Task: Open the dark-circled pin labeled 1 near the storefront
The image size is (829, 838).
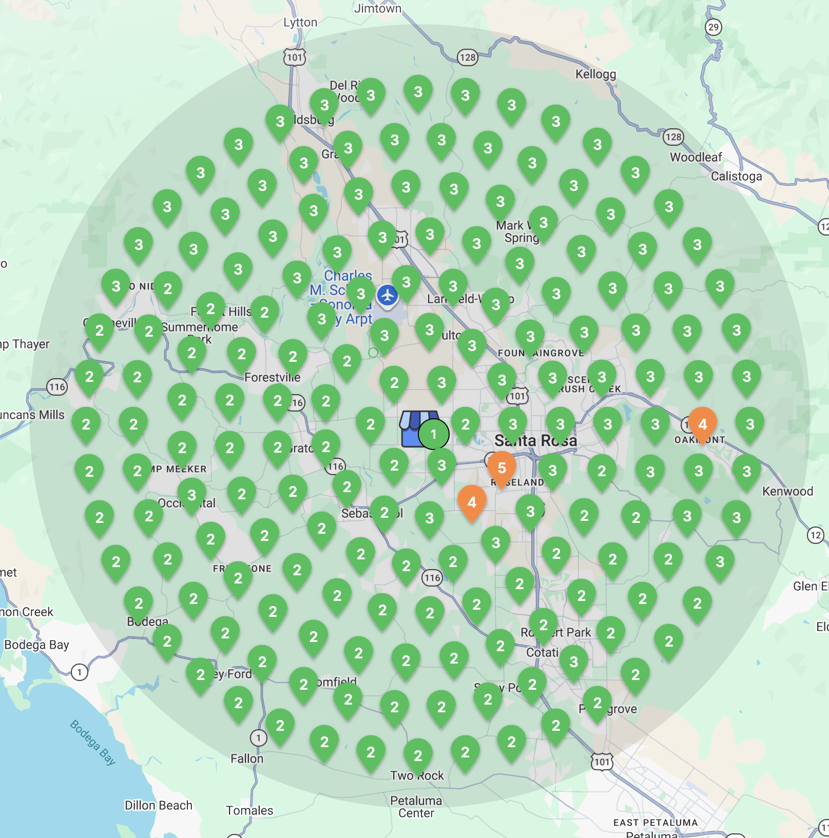Action: click(434, 434)
